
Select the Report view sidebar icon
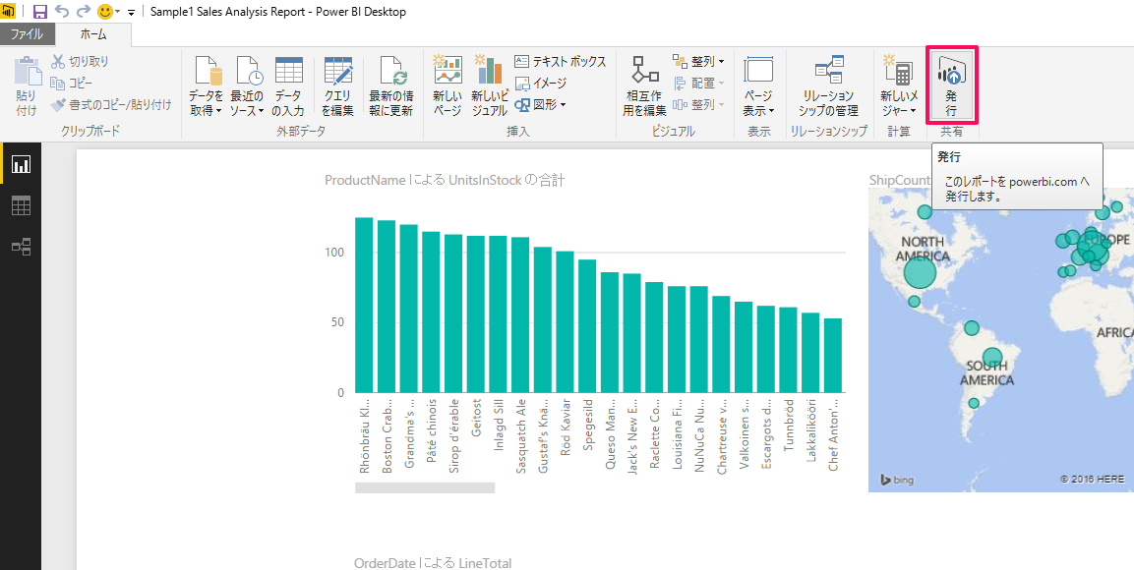point(21,164)
